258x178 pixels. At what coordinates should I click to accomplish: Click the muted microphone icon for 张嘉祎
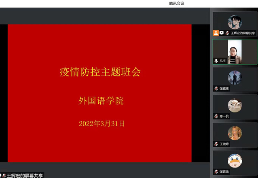(216, 89)
